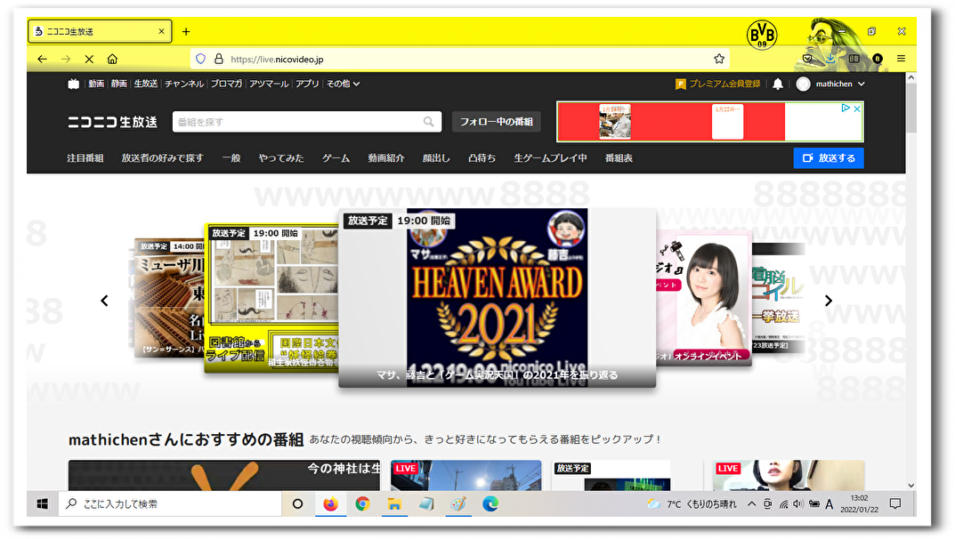
Task: Select the 生放送 menu item
Action: (x=145, y=84)
